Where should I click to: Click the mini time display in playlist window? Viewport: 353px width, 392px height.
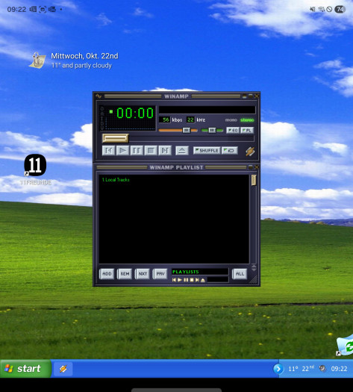coord(218,280)
